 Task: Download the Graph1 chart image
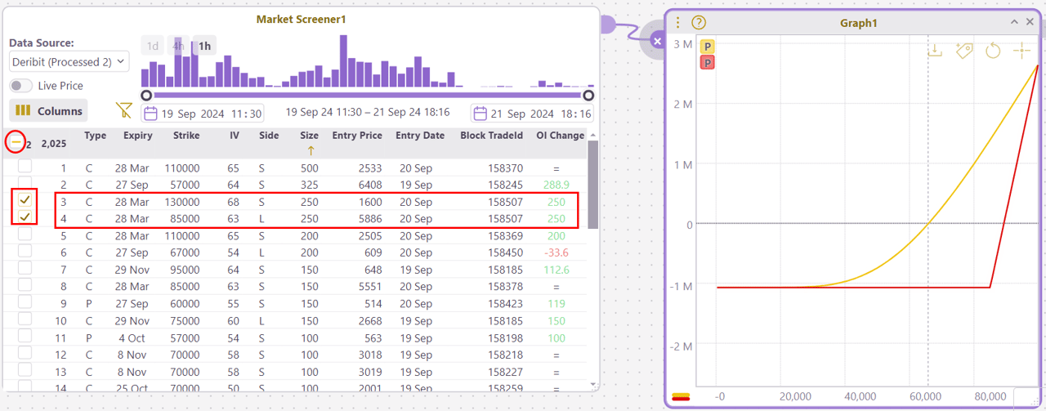coord(936,51)
